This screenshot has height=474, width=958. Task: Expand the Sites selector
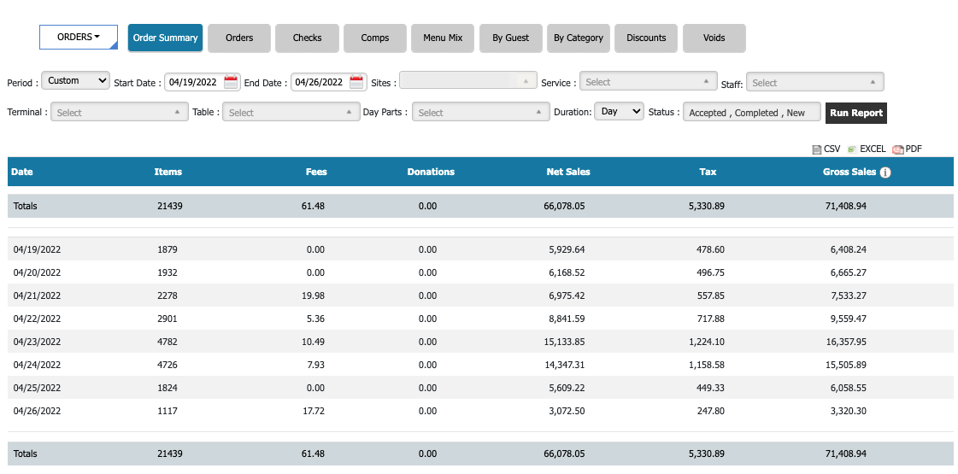tap(468, 80)
